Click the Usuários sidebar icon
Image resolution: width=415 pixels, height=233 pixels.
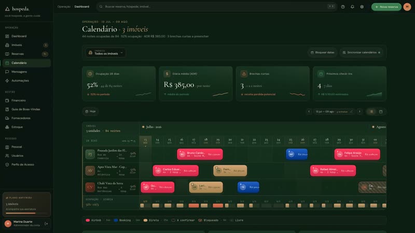click(x=7, y=156)
